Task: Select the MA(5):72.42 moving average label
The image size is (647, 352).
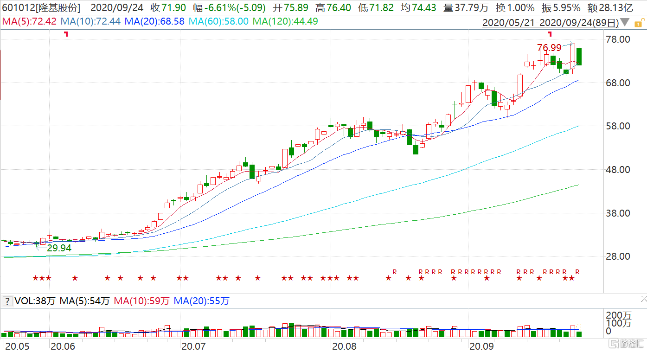Action: 29,21
